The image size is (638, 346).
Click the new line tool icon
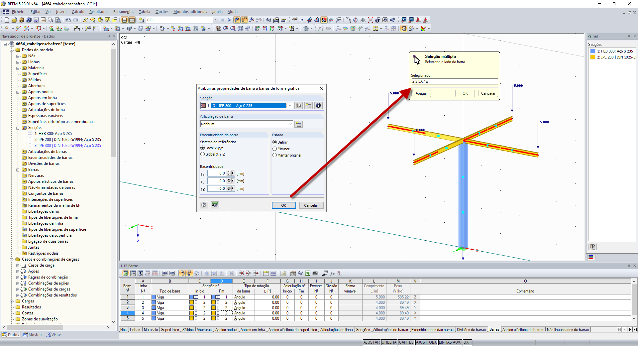pos(18,29)
